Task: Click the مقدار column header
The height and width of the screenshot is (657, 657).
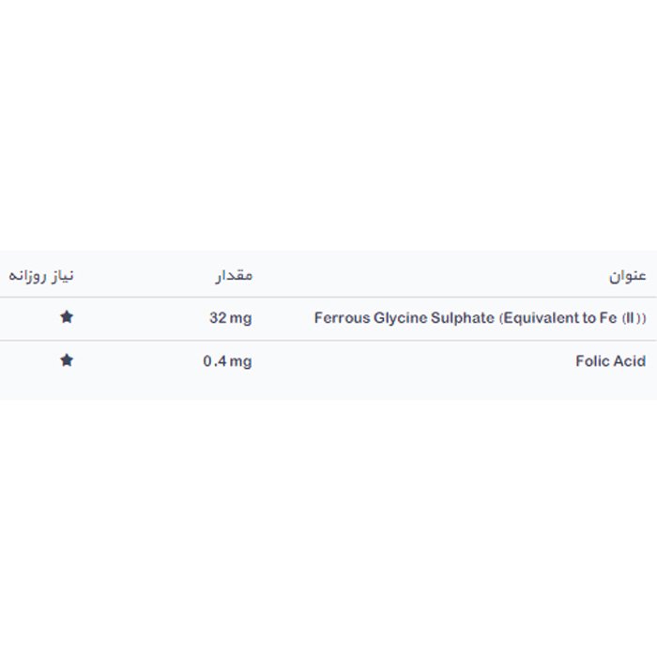Action: (x=234, y=276)
